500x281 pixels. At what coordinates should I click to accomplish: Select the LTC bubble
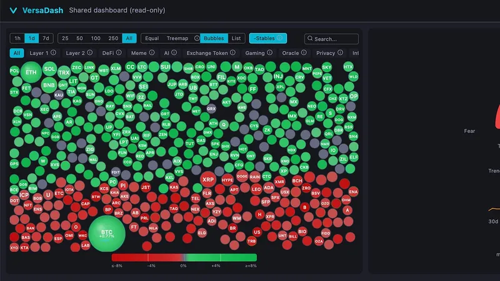tap(142, 67)
